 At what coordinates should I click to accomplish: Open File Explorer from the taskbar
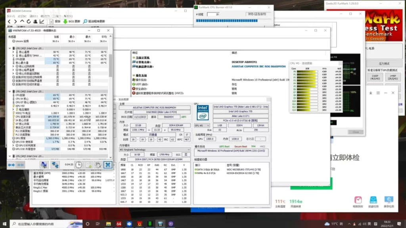pos(108,224)
